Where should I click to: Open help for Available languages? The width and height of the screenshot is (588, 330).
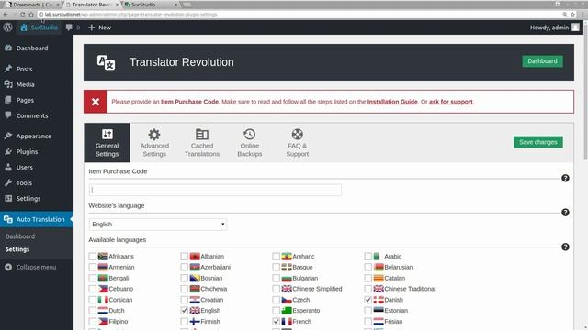[565, 247]
